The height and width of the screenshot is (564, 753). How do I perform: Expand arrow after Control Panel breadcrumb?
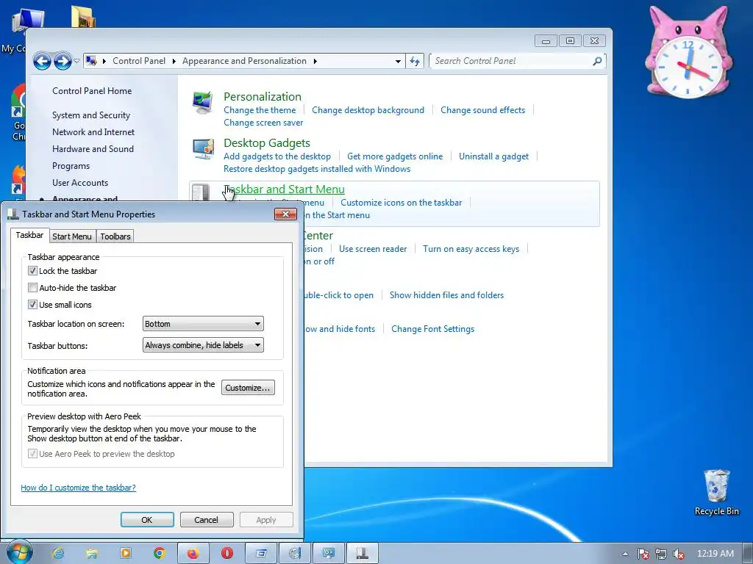(174, 61)
